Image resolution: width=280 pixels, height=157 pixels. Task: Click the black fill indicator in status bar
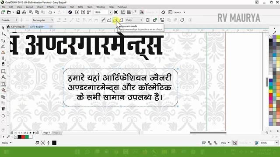pos(54,143)
